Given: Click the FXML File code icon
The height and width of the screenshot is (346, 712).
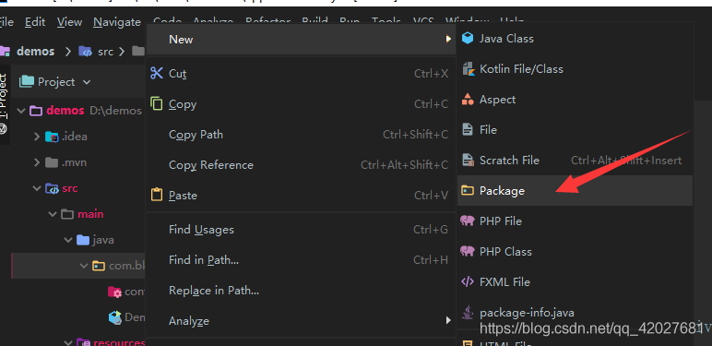Looking at the screenshot, I should [x=468, y=282].
